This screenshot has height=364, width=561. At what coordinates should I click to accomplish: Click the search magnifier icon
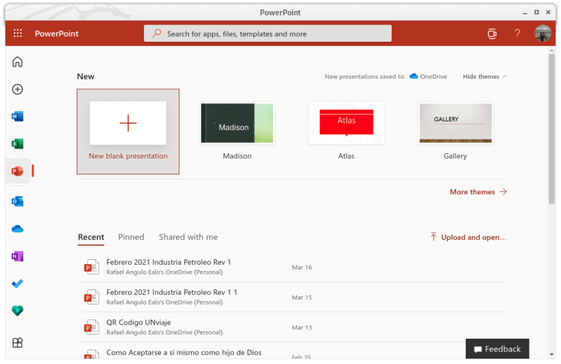156,34
